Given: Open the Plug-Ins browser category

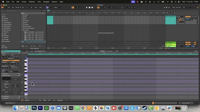Looking at the screenshot, I should click(x=6, y=32).
